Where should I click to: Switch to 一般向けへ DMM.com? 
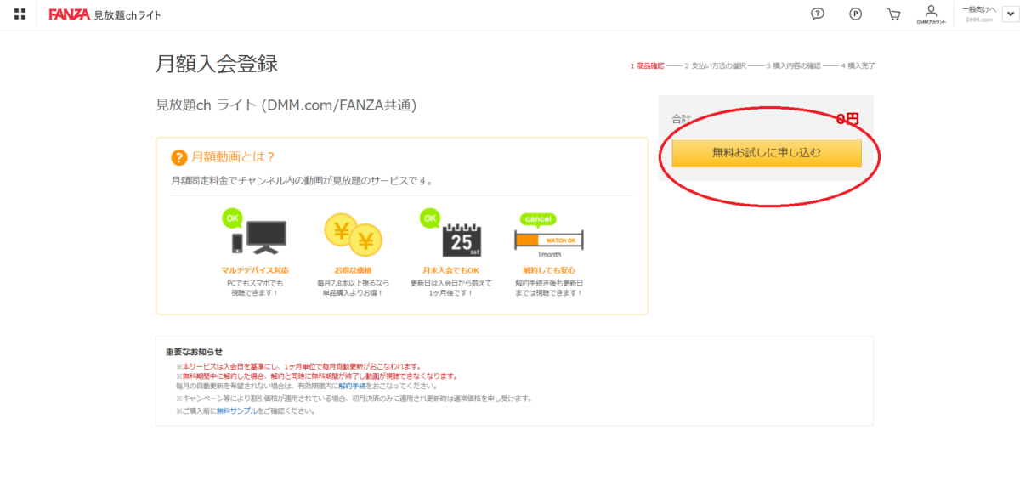(979, 14)
